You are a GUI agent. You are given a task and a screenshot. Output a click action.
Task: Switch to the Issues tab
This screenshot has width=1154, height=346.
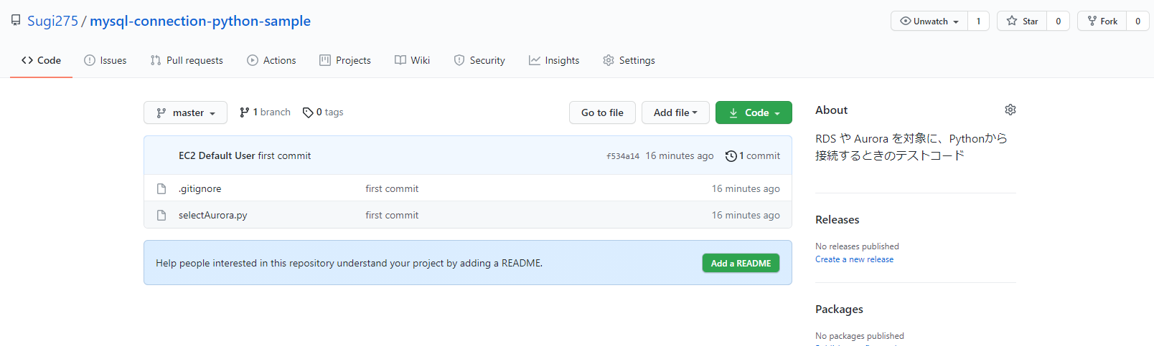pos(105,60)
